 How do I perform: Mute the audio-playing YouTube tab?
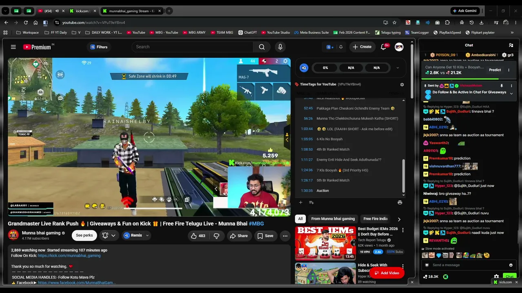pyautogui.click(x=57, y=11)
